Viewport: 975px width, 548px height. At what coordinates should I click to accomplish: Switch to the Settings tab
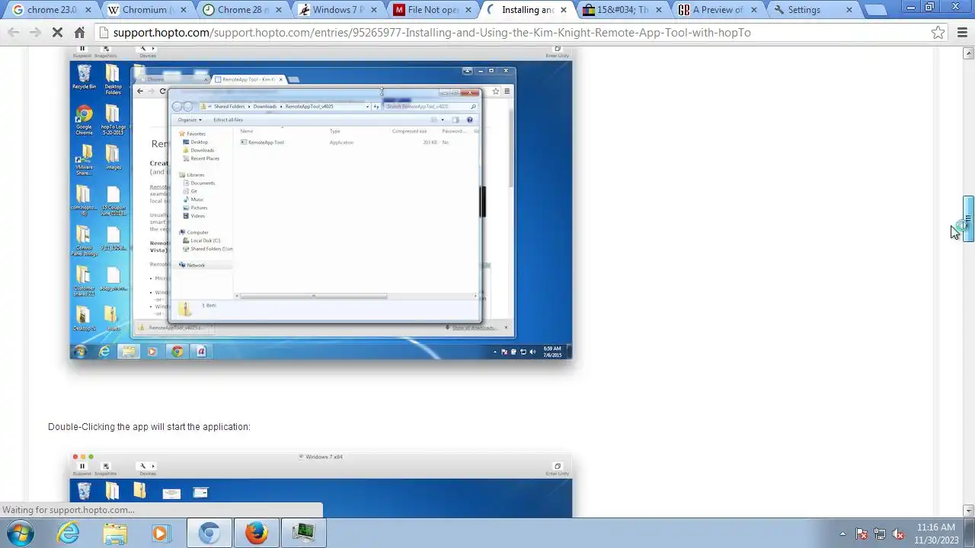pyautogui.click(x=811, y=10)
